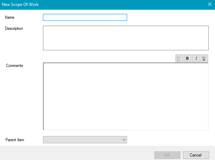Screen dimensions: 215x160
Task: Toggle underline formatting for comments
Action: [204, 58]
